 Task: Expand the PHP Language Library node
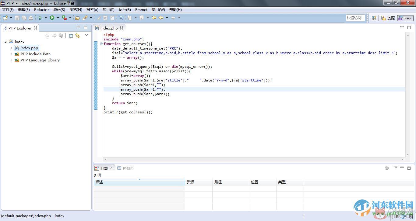tap(11, 60)
